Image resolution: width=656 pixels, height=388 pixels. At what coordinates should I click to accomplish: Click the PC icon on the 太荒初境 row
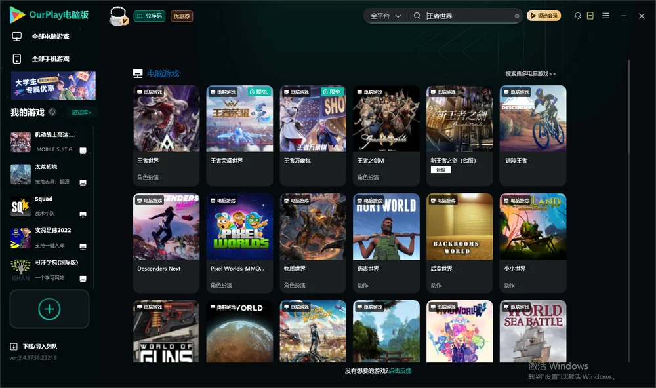83,183
